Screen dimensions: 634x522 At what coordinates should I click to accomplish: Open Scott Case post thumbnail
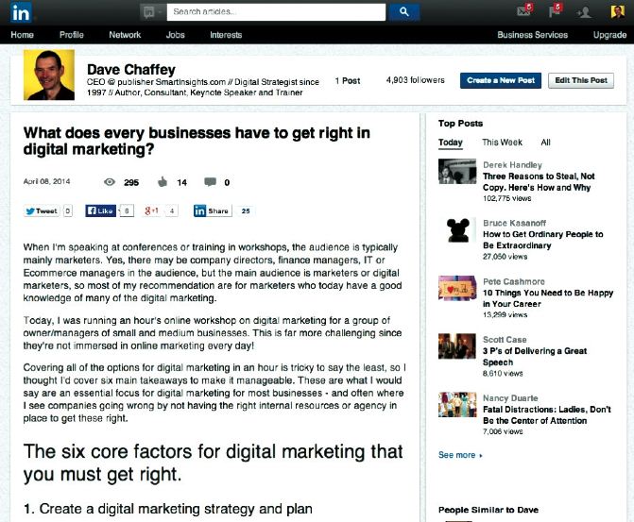click(457, 346)
